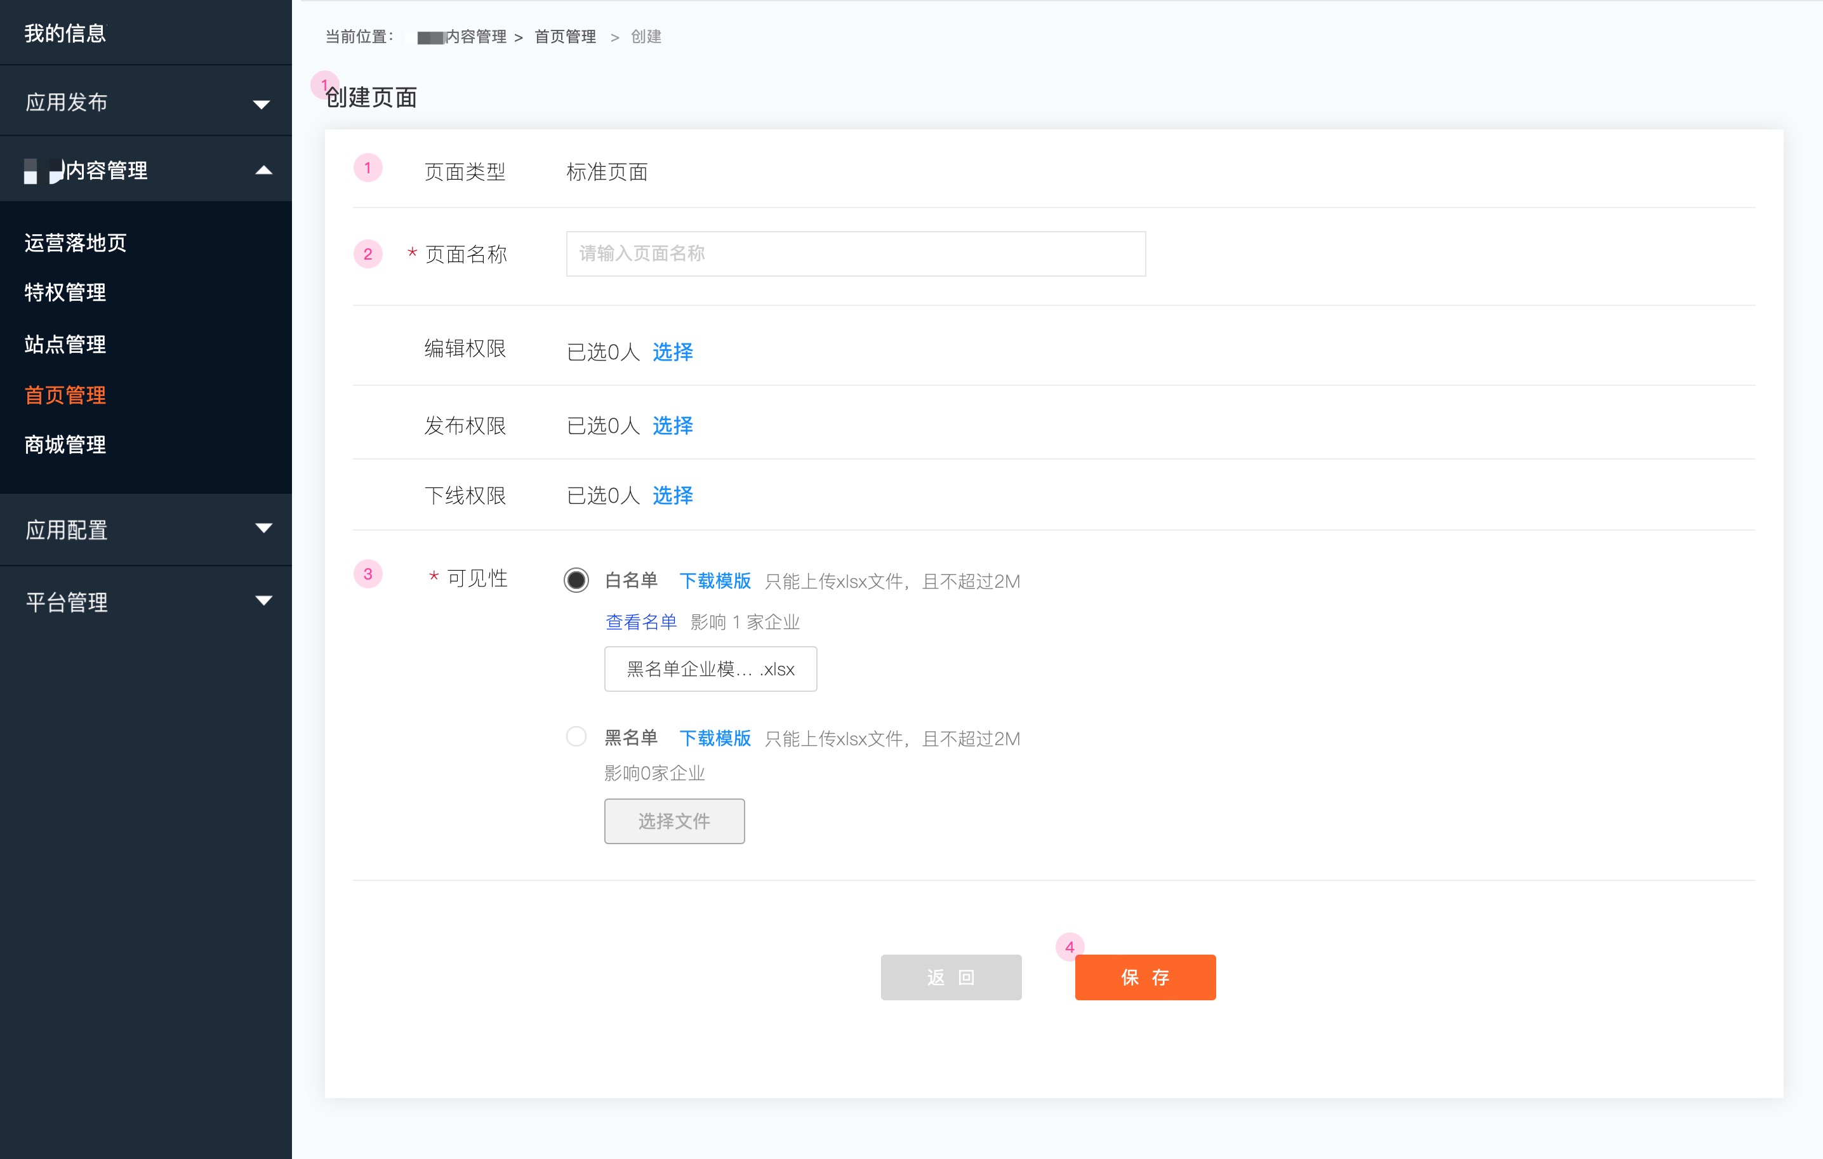Go to 首页管理 in the breadcrumb
Viewport: 1823px width, 1159px height.
[x=565, y=36]
